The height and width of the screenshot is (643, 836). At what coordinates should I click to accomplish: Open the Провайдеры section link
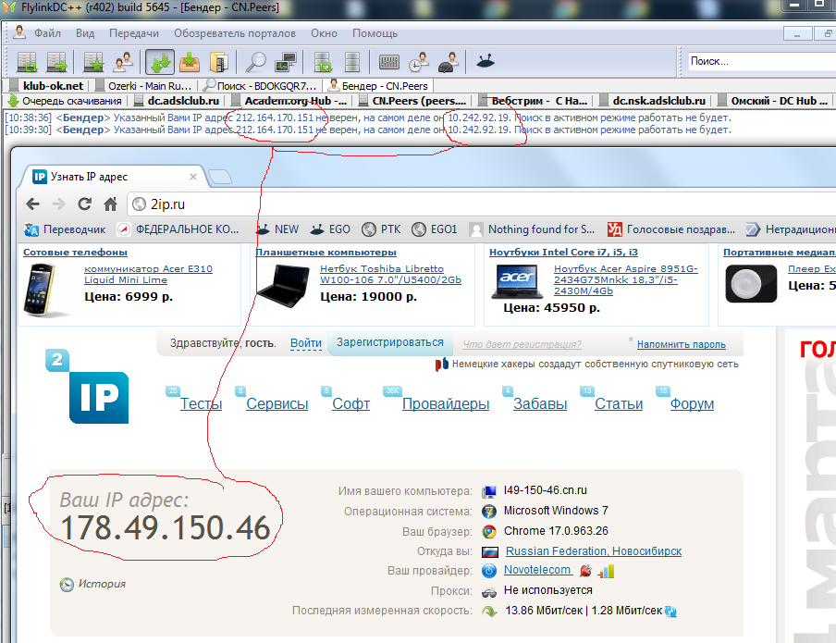tap(446, 404)
